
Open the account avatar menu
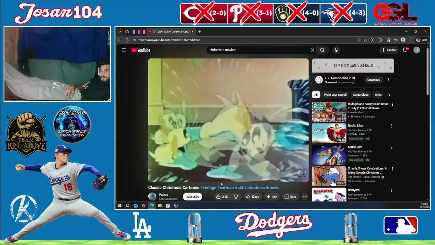tap(417, 50)
